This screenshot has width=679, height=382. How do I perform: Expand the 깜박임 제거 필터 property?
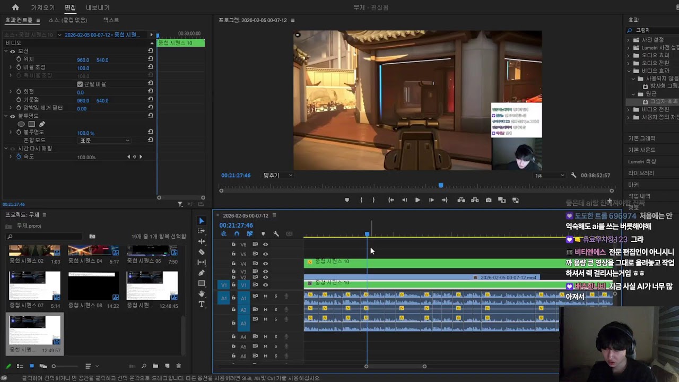tap(11, 108)
